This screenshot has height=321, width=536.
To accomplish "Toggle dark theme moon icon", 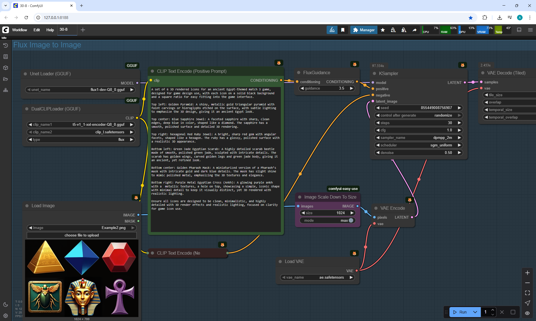I will point(5,305).
